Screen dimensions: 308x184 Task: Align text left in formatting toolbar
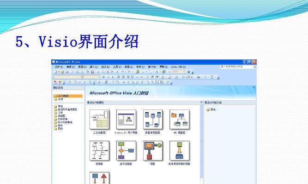point(119,77)
